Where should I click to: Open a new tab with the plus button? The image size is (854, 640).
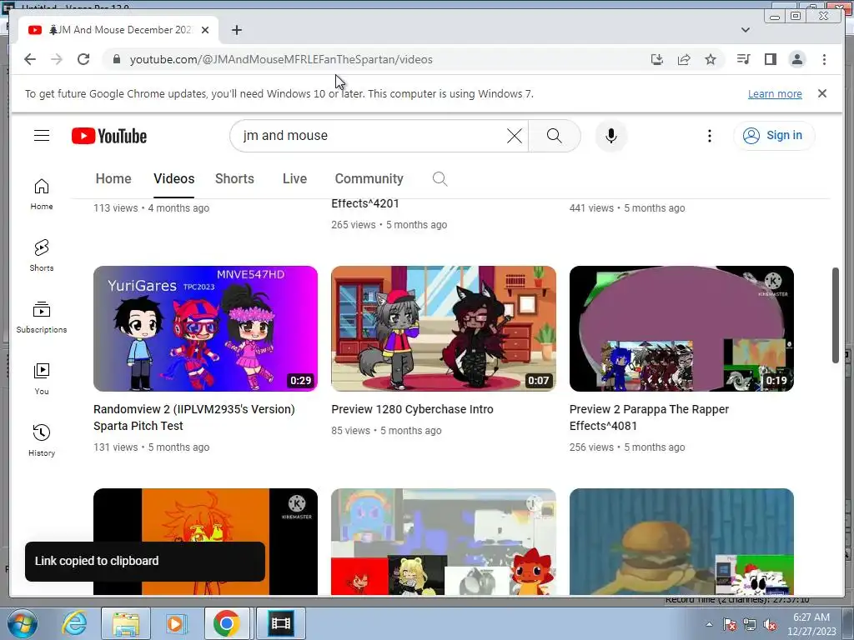coord(236,30)
